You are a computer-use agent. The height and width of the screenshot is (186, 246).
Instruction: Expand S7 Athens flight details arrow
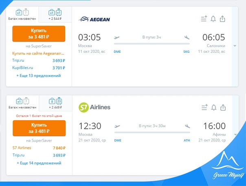click(235, 134)
